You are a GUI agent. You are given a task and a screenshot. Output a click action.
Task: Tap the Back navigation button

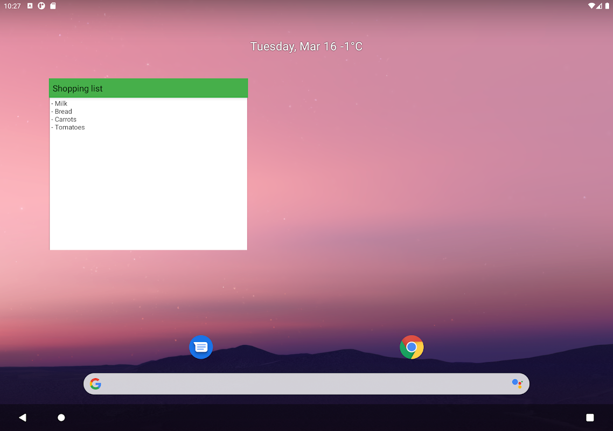click(x=23, y=418)
